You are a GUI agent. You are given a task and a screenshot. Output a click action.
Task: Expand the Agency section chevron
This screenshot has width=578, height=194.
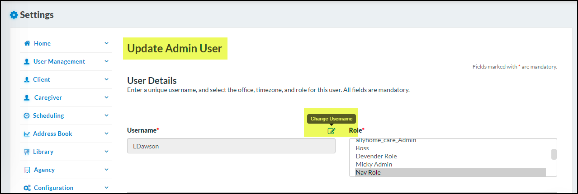click(106, 170)
